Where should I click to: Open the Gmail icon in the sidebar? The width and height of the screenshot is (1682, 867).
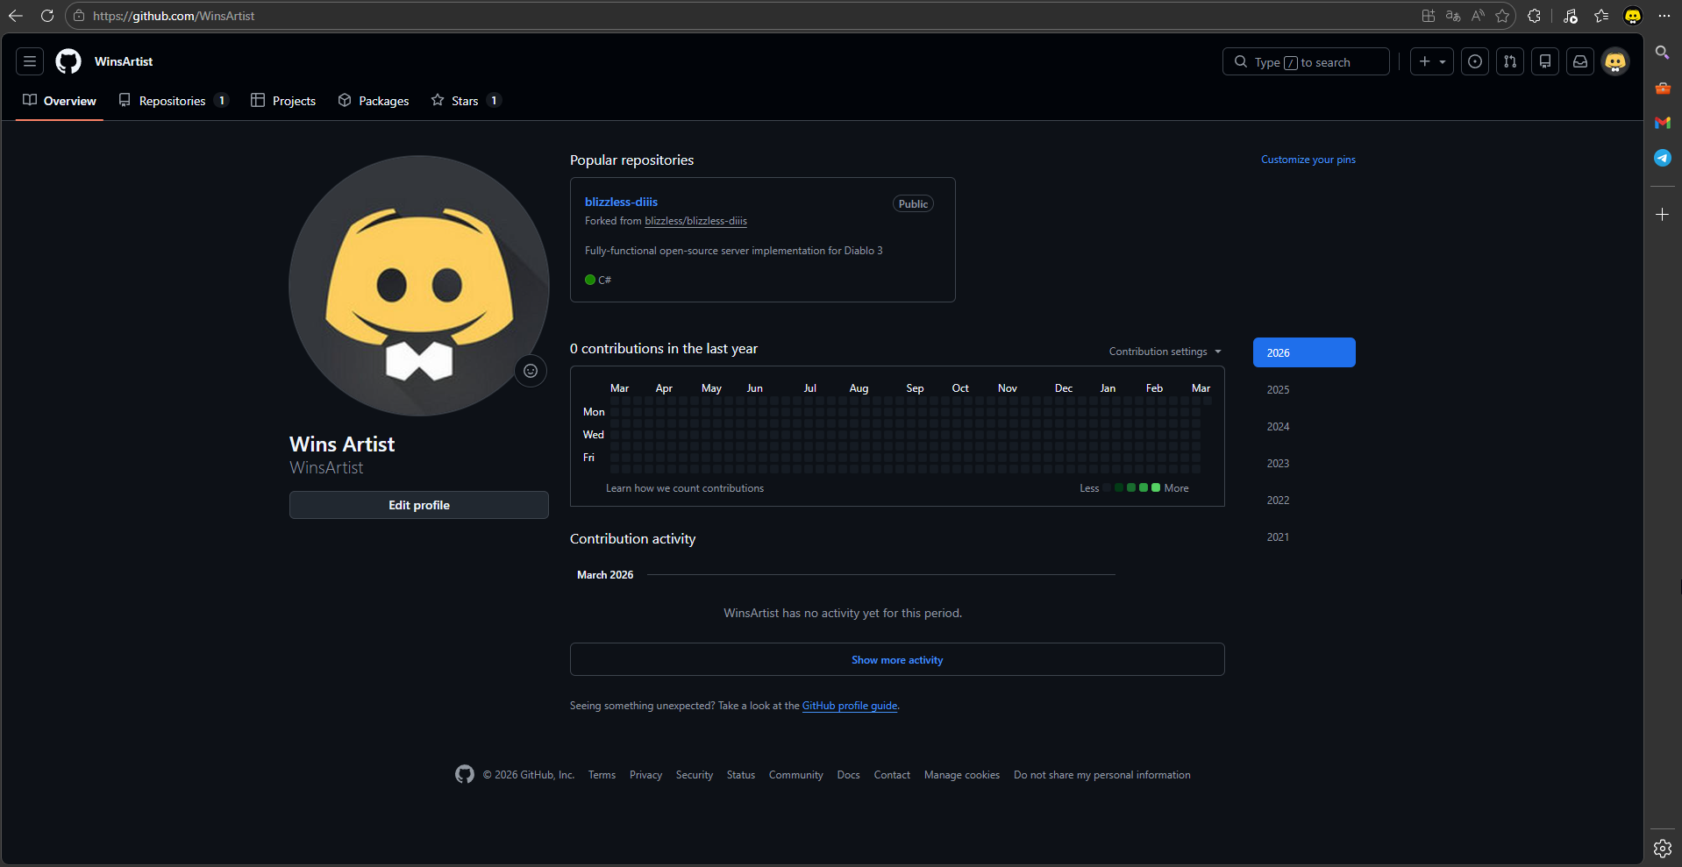[x=1663, y=123]
